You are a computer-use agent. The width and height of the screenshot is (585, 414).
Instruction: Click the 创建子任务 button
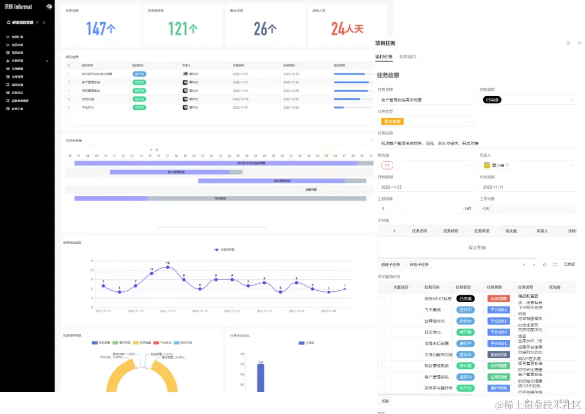pyautogui.click(x=391, y=265)
